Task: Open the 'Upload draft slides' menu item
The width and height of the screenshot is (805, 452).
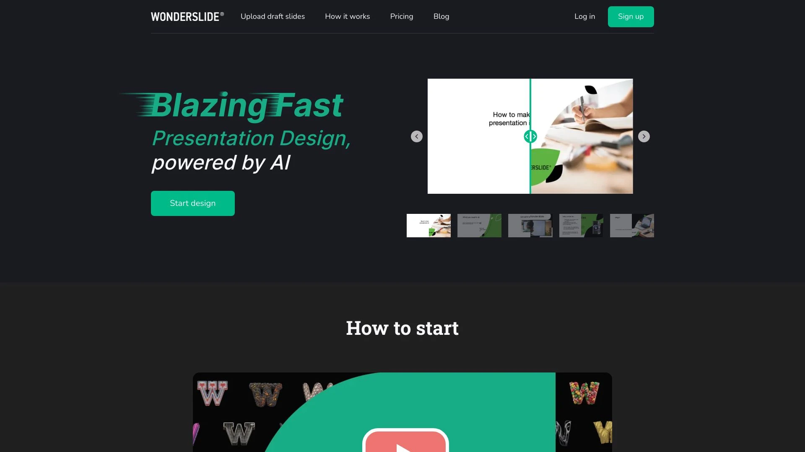Action: [273, 17]
